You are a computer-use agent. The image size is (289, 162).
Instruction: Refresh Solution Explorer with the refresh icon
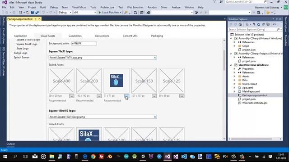259,24
